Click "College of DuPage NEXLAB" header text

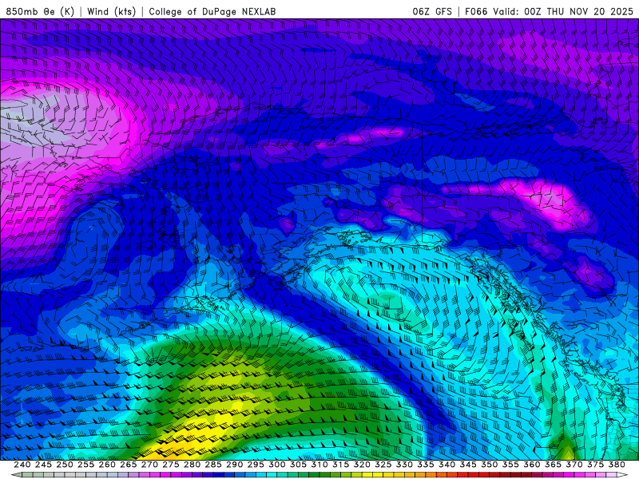pyautogui.click(x=212, y=11)
